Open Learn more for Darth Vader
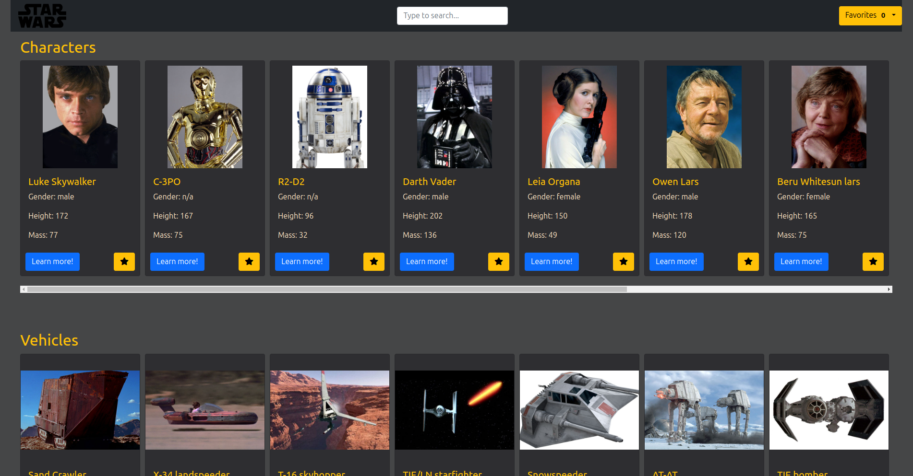Image resolution: width=913 pixels, height=476 pixels. (x=427, y=262)
